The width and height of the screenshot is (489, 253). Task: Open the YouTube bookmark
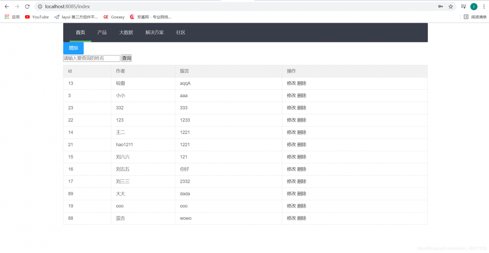(37, 17)
